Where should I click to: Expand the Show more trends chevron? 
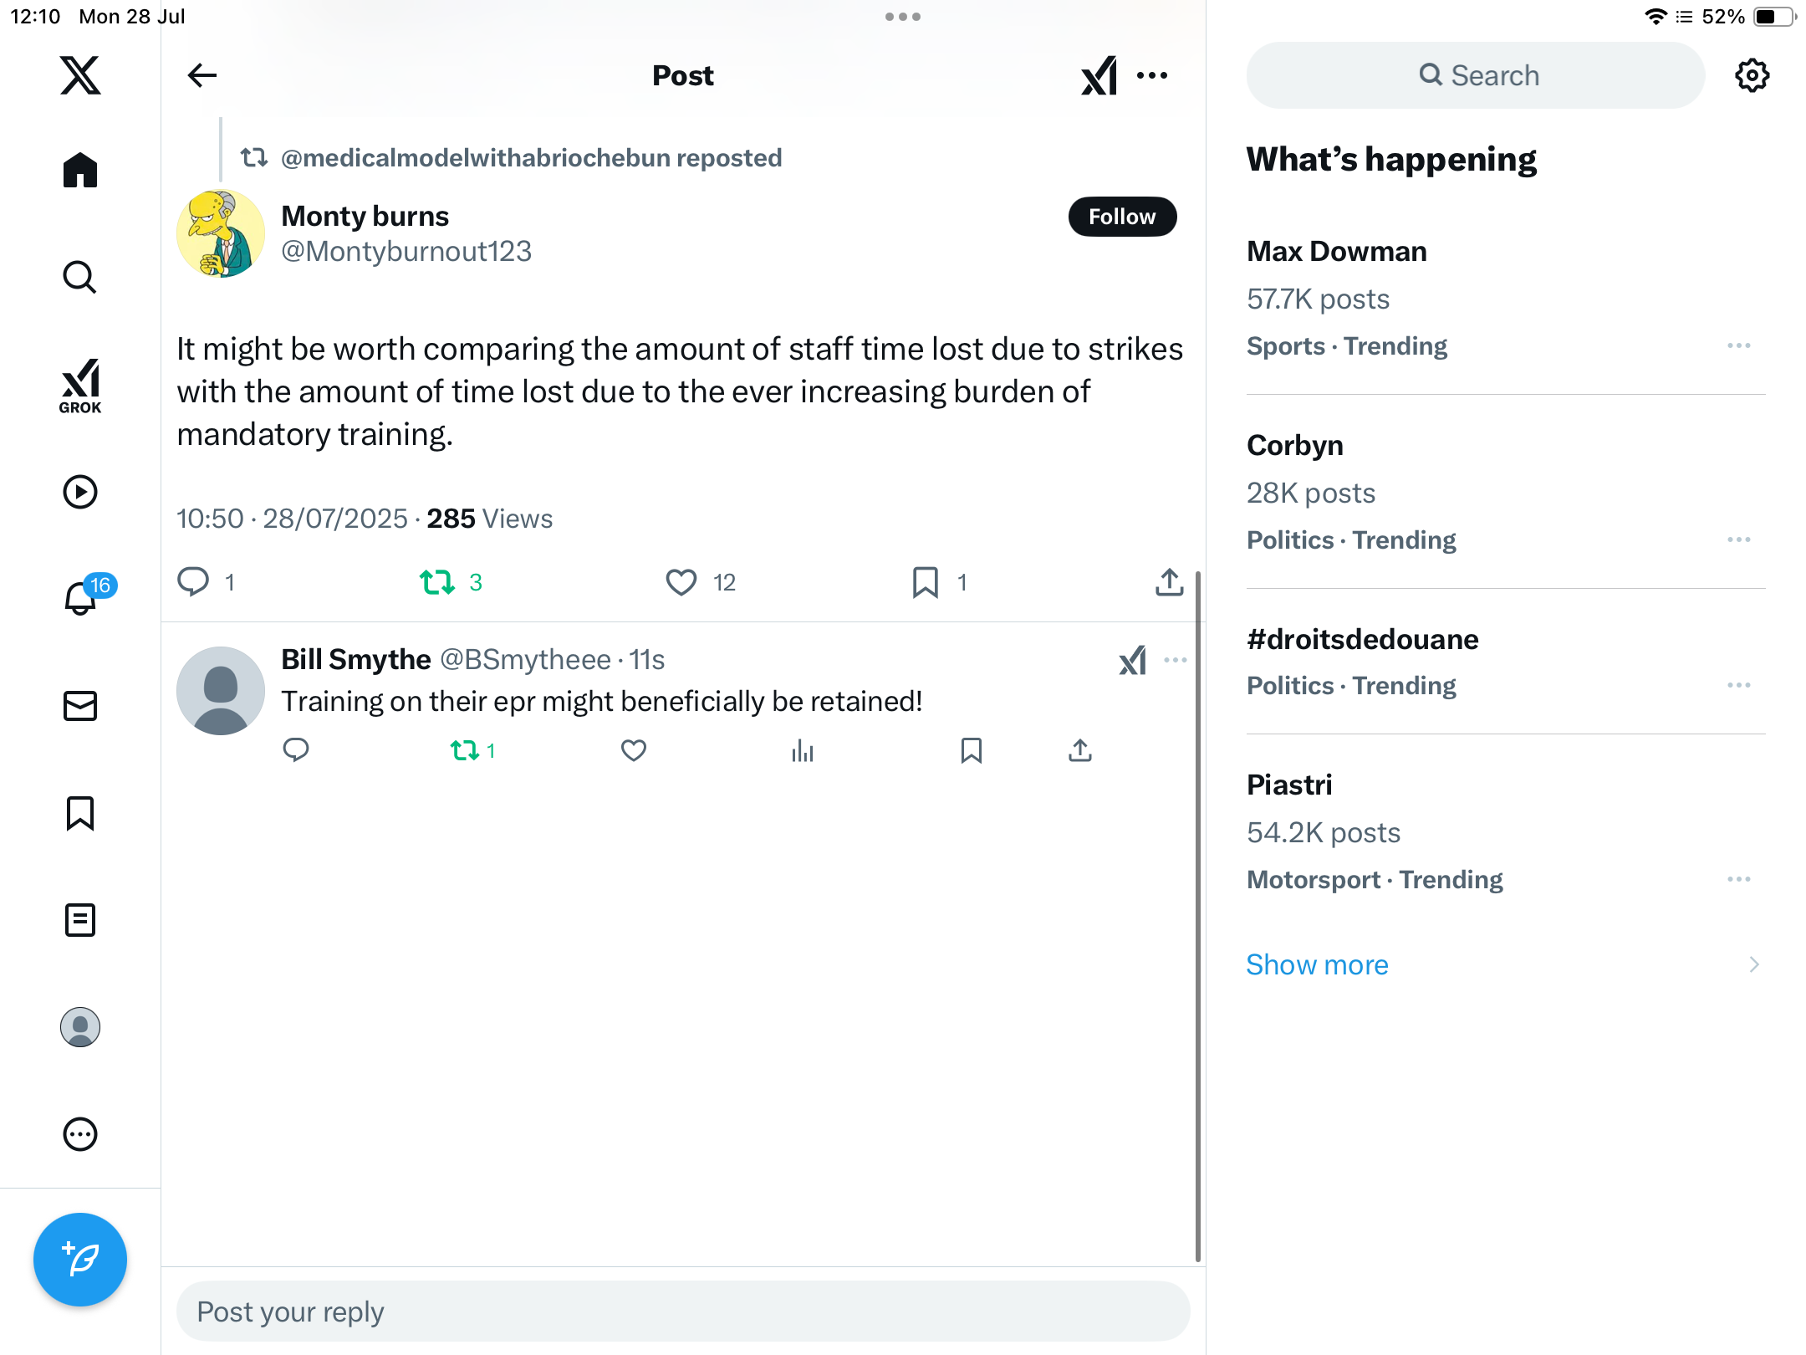[x=1754, y=964]
